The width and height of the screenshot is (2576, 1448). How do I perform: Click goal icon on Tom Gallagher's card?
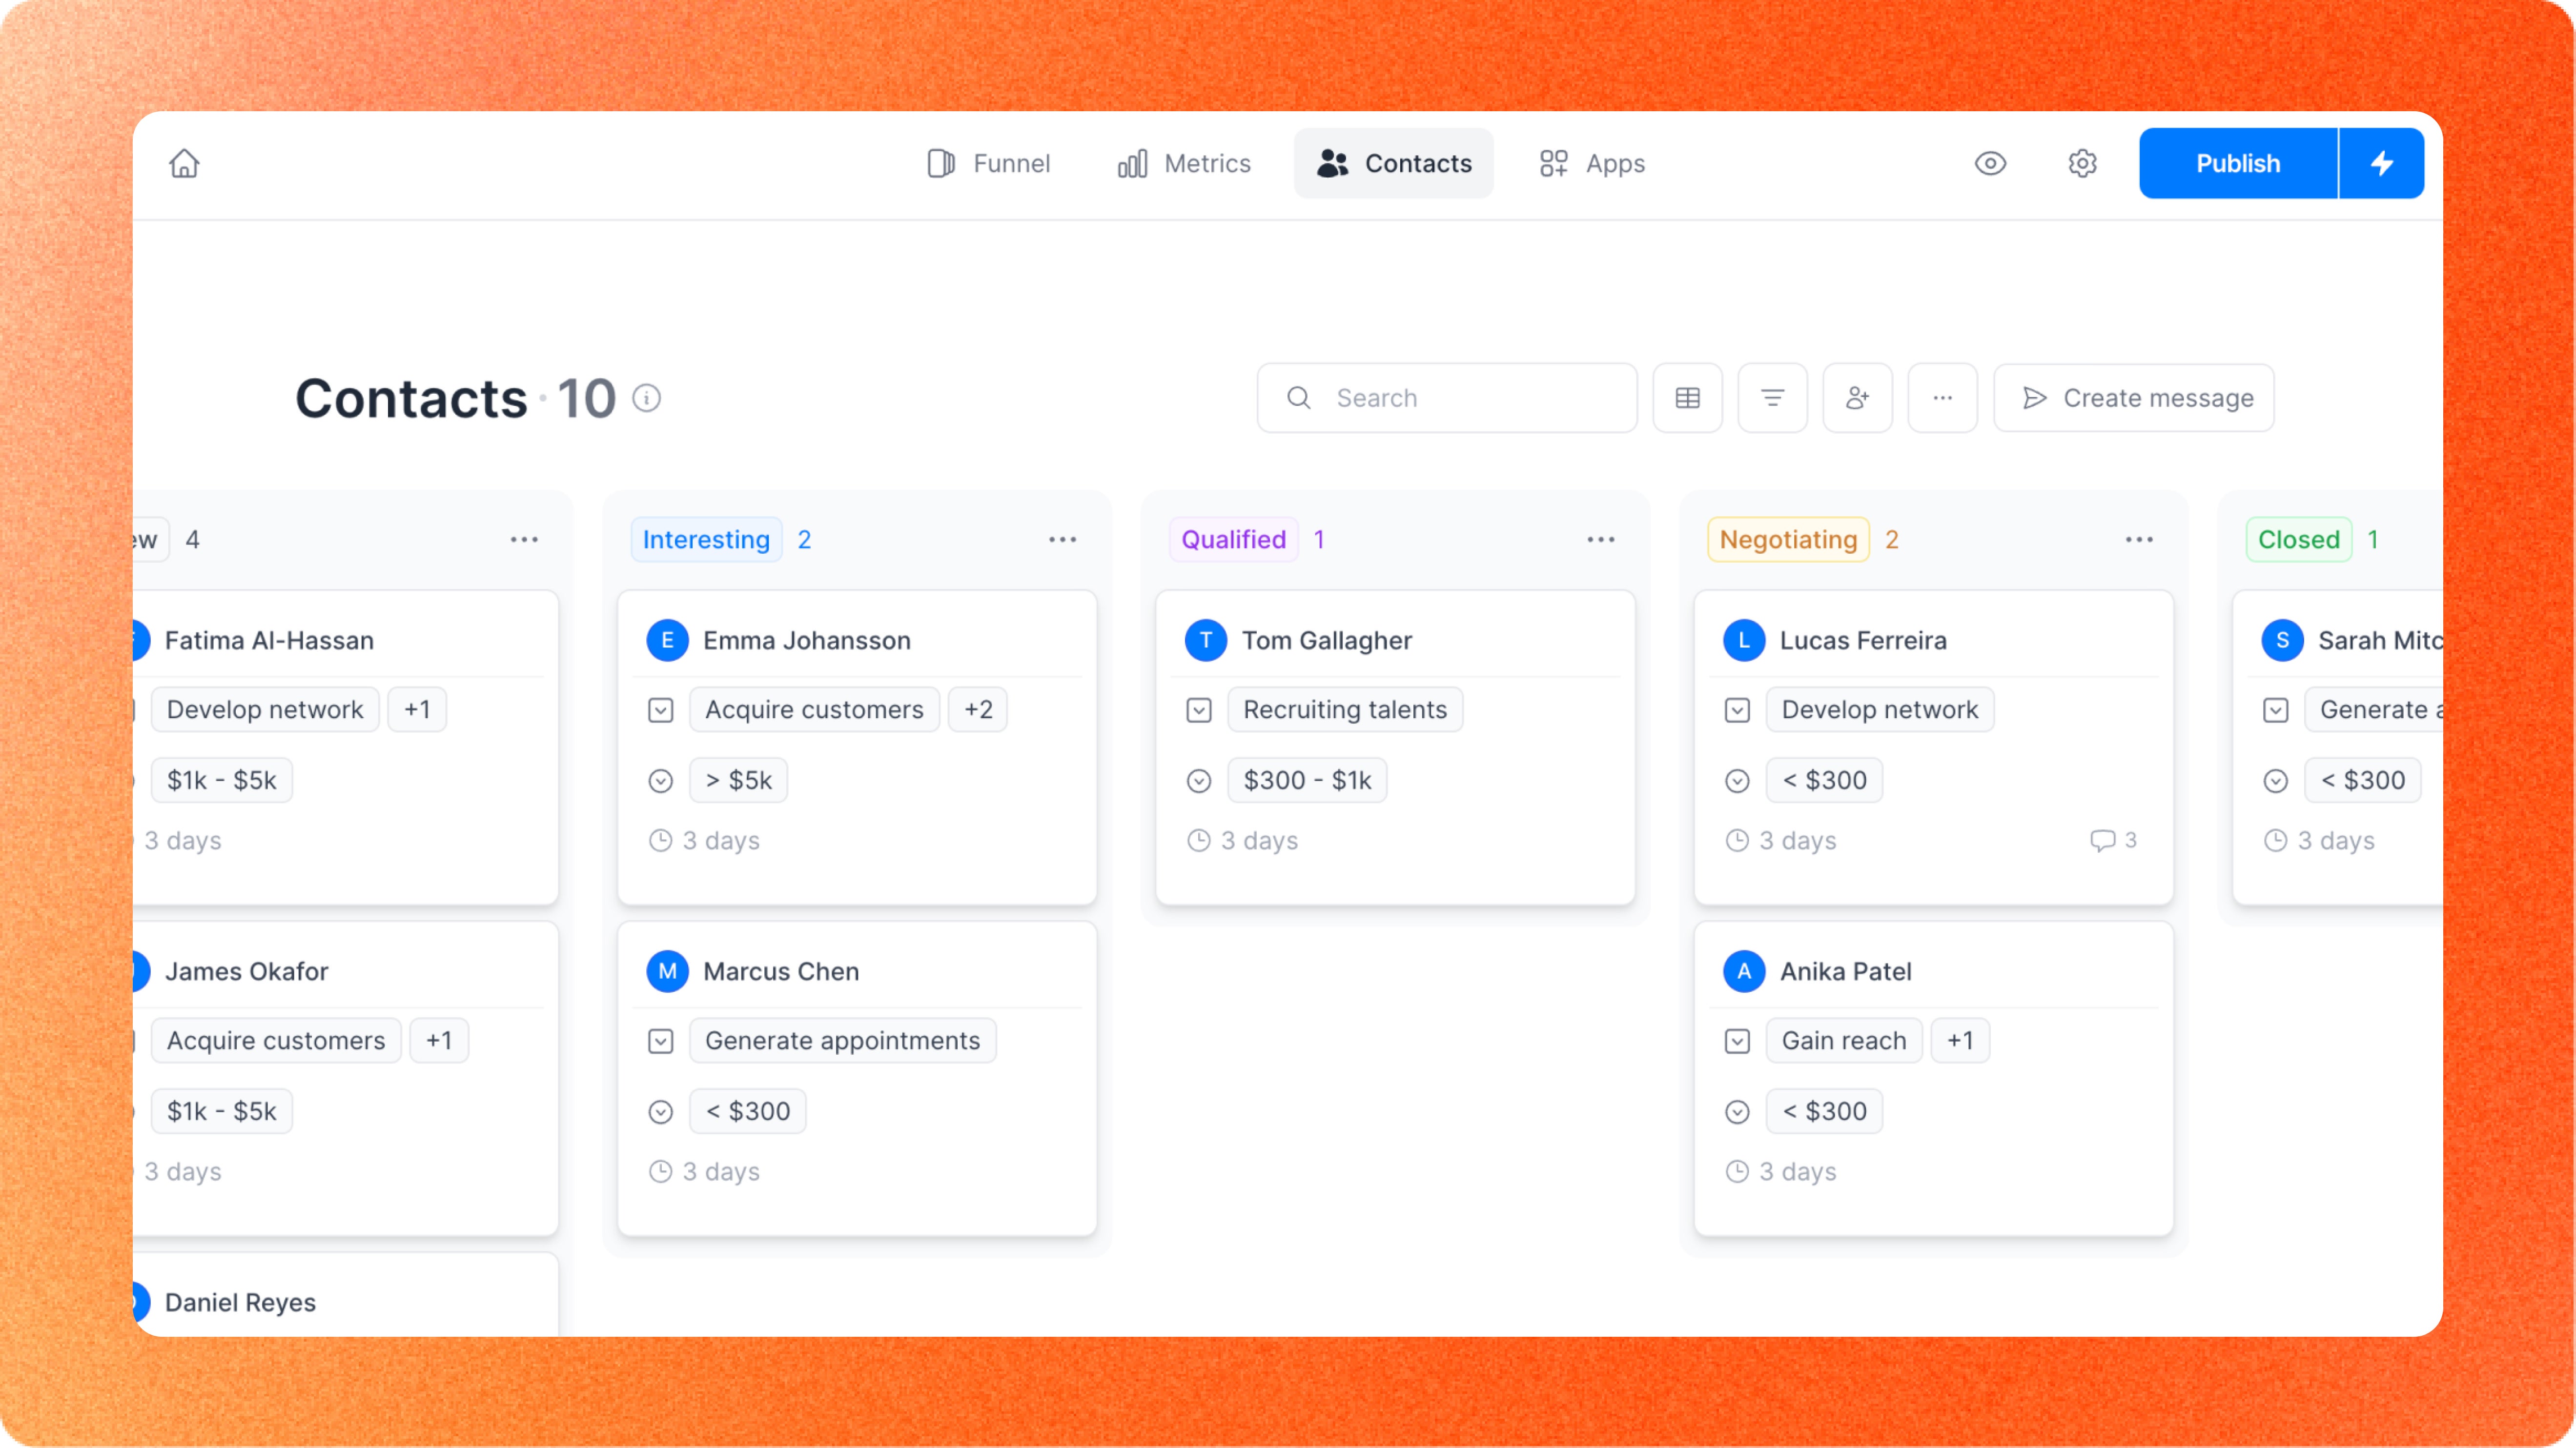point(1199,710)
